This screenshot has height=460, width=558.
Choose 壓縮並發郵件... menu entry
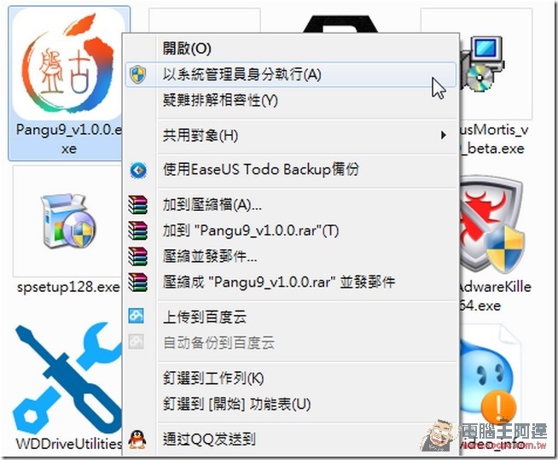coord(210,256)
